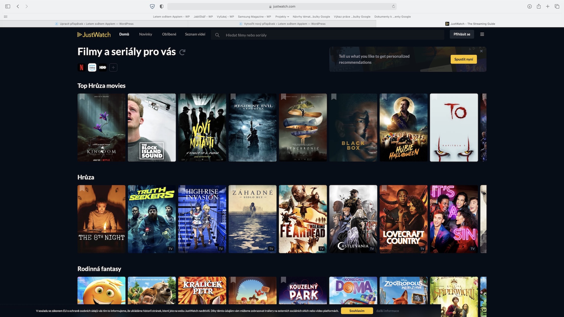Bookmark Resident Evil Vendetta to watchlist
This screenshot has height=317, width=564.
coord(233,97)
